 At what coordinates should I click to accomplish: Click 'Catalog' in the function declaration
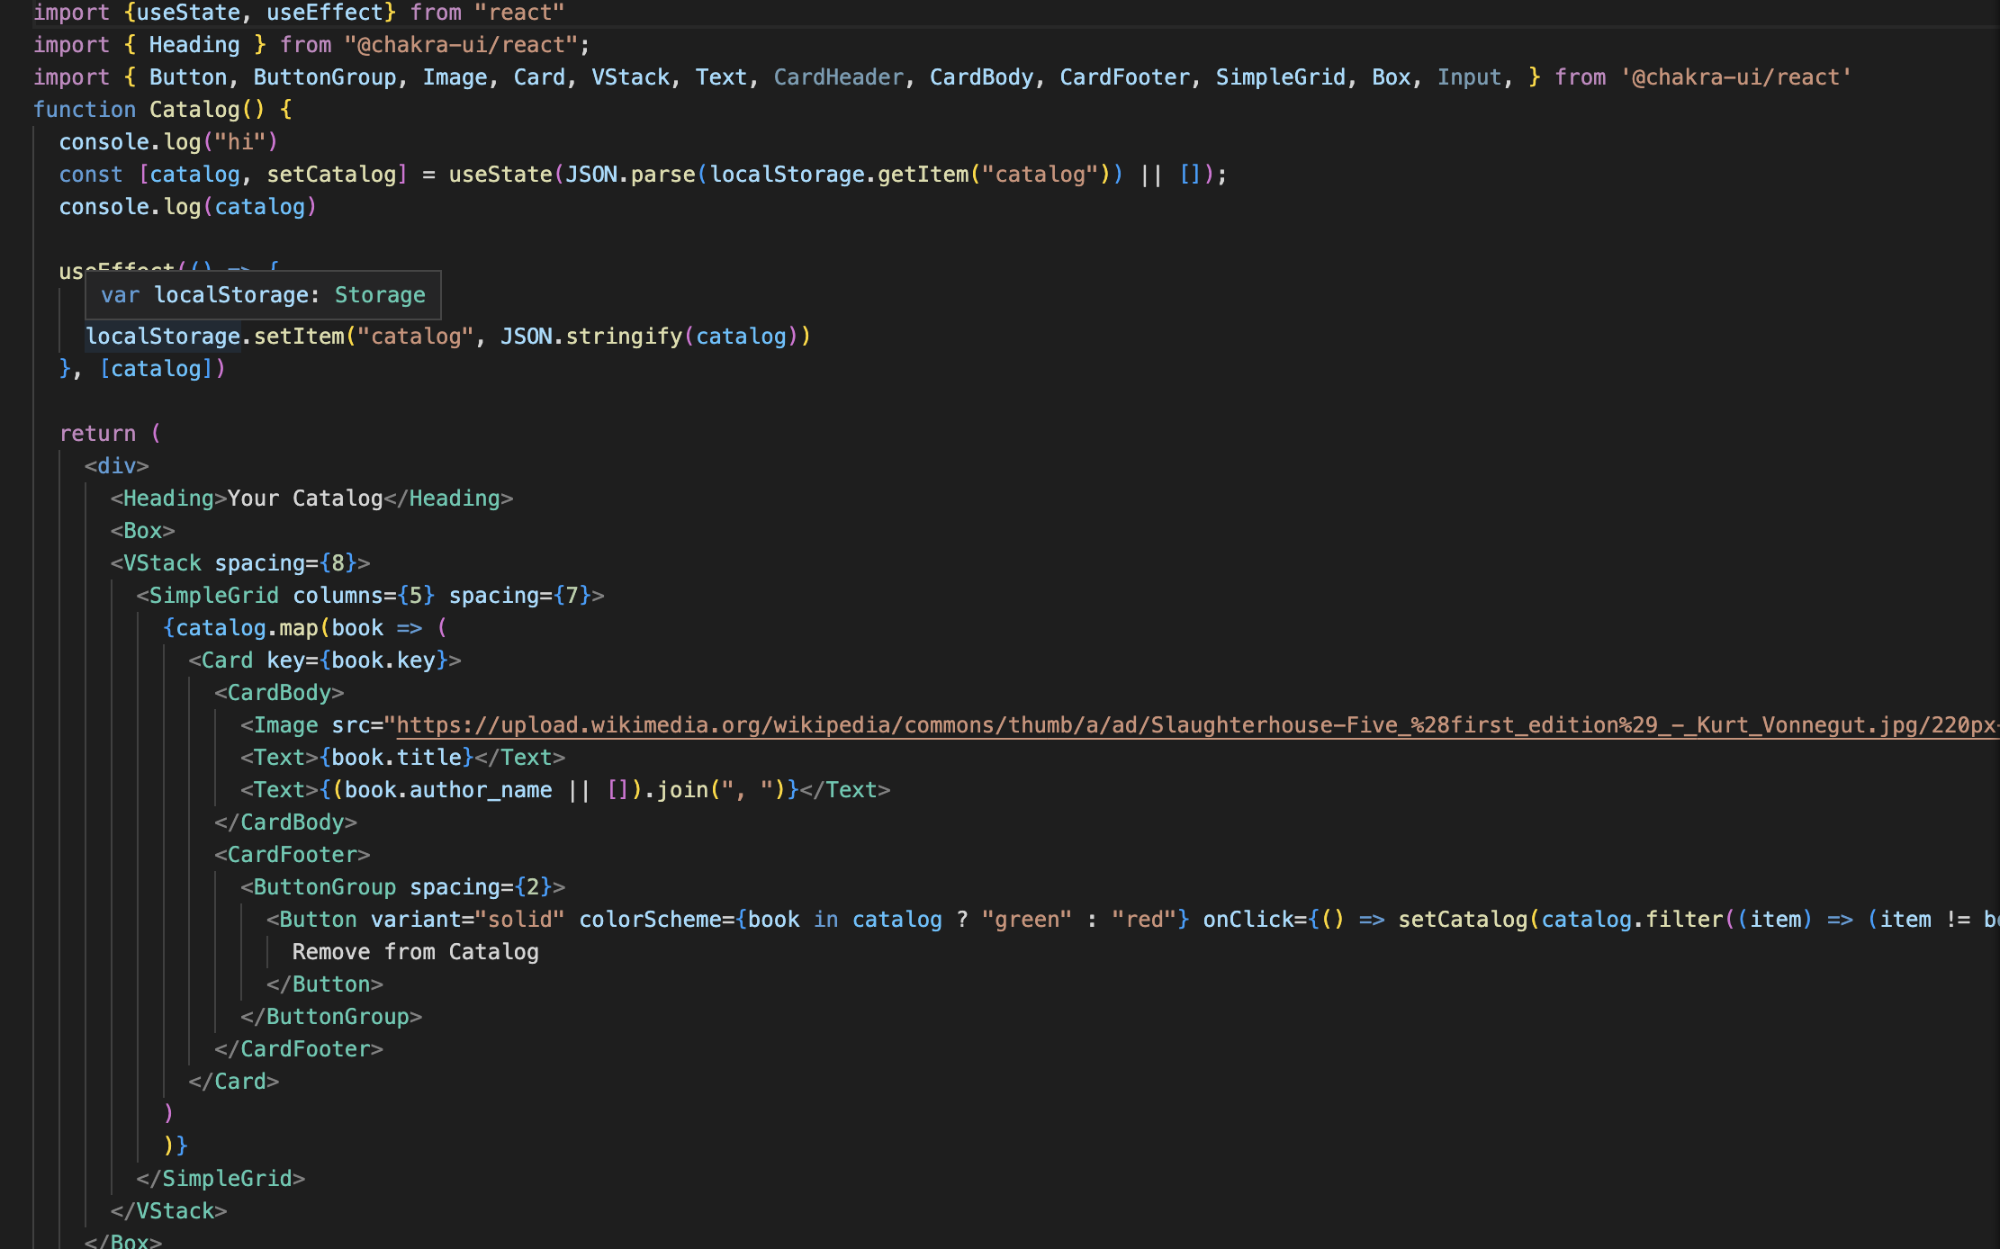(194, 110)
